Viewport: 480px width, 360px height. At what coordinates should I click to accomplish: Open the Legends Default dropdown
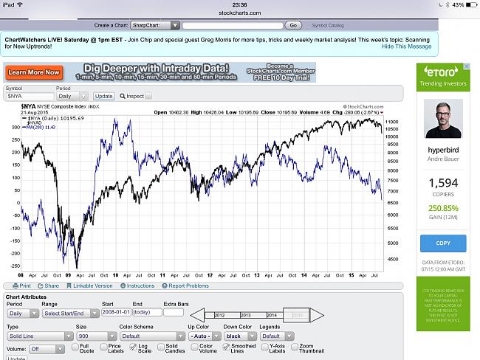pos(277,336)
